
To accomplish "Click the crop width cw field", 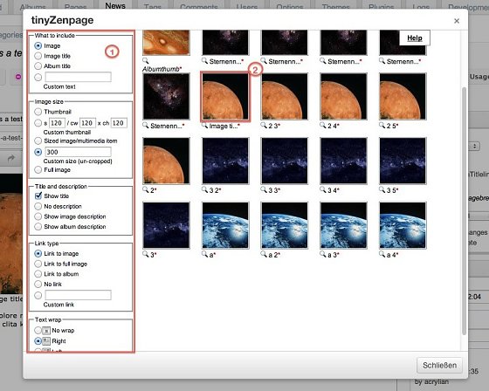I will click(87, 123).
